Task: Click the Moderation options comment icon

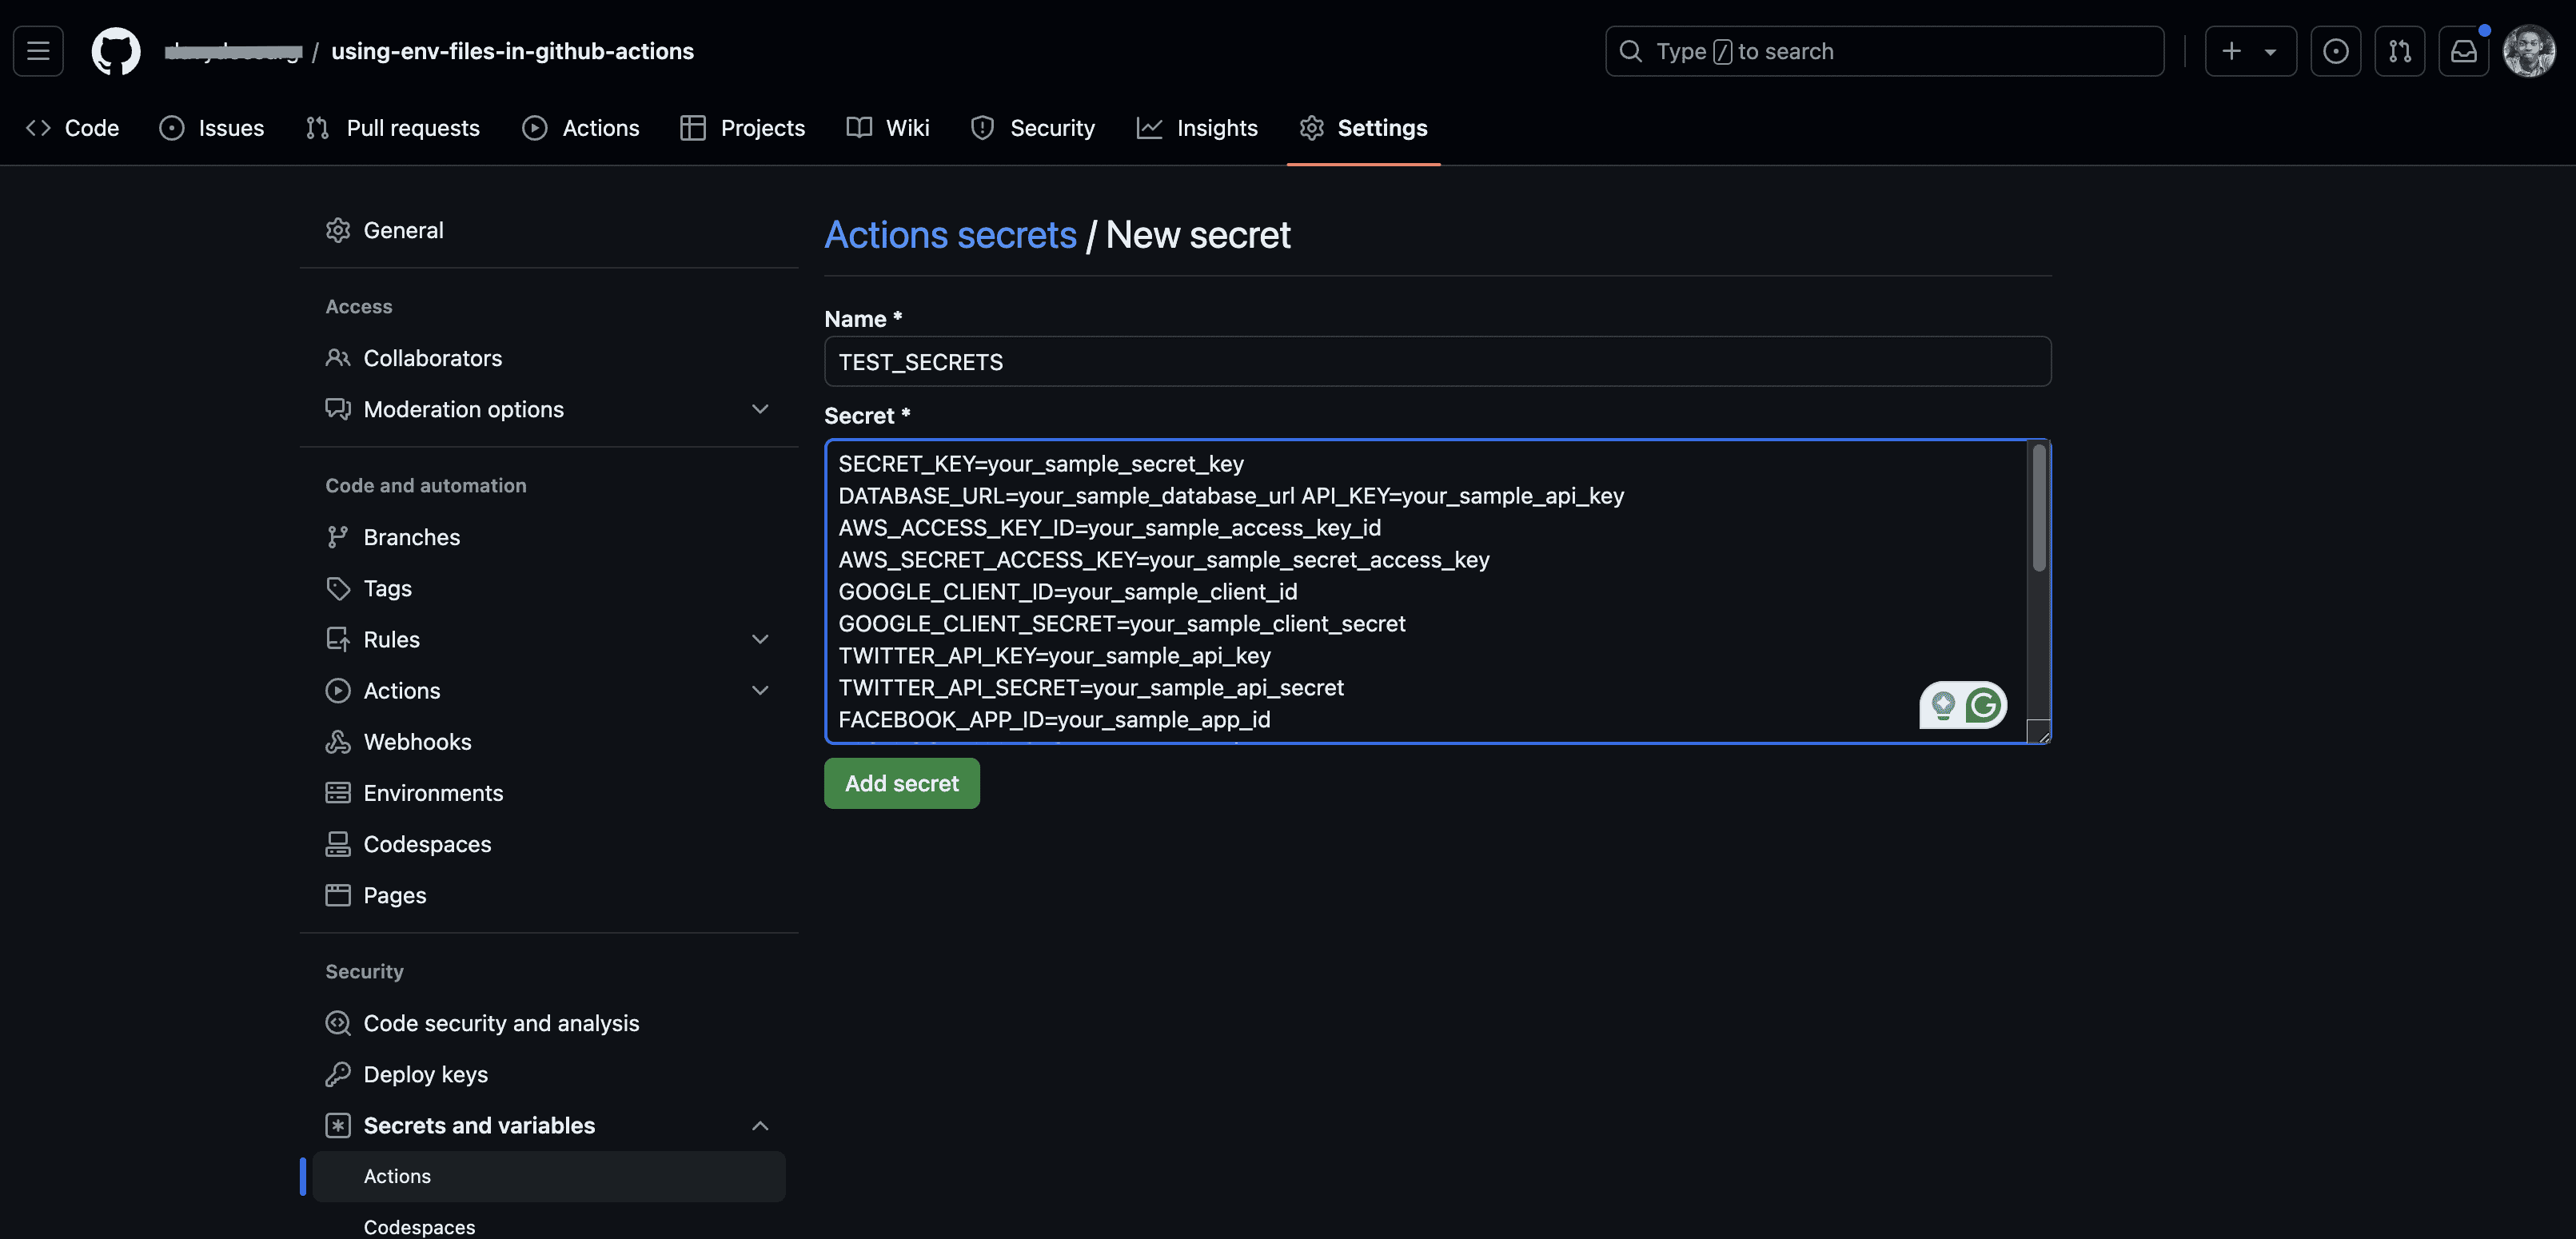Action: point(338,409)
